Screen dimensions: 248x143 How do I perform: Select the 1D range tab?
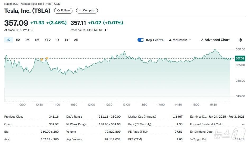9,40
